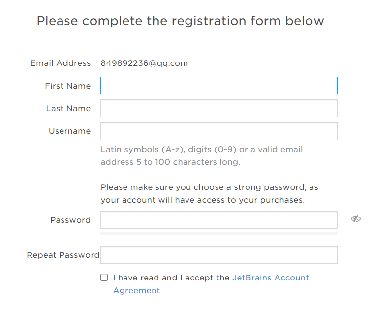
Task: Toggle password visibility eye icon
Action: pos(356,219)
